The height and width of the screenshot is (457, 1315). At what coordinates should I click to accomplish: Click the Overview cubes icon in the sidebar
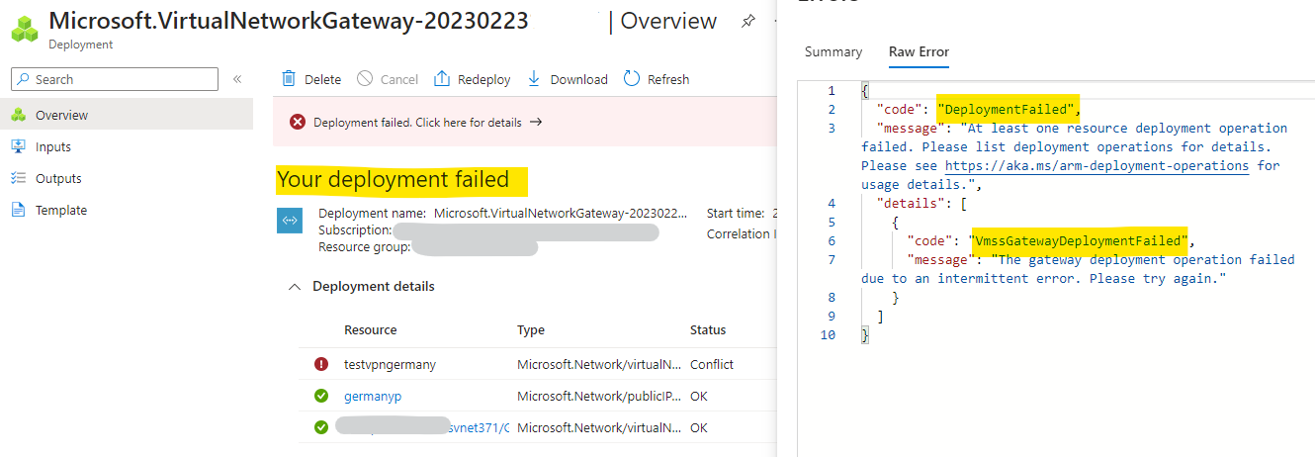18,115
